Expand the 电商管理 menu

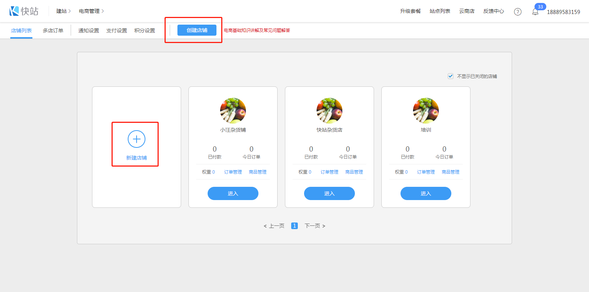pos(91,11)
